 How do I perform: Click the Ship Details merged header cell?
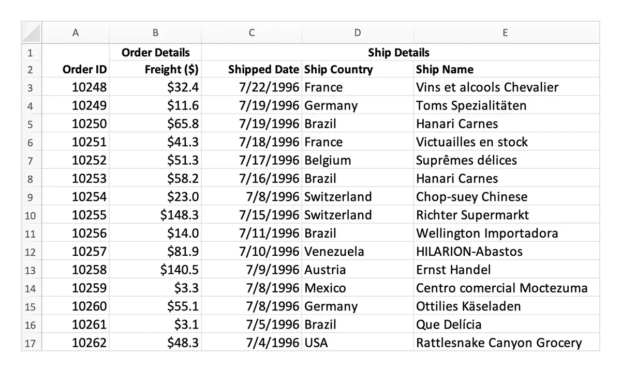[x=398, y=52]
